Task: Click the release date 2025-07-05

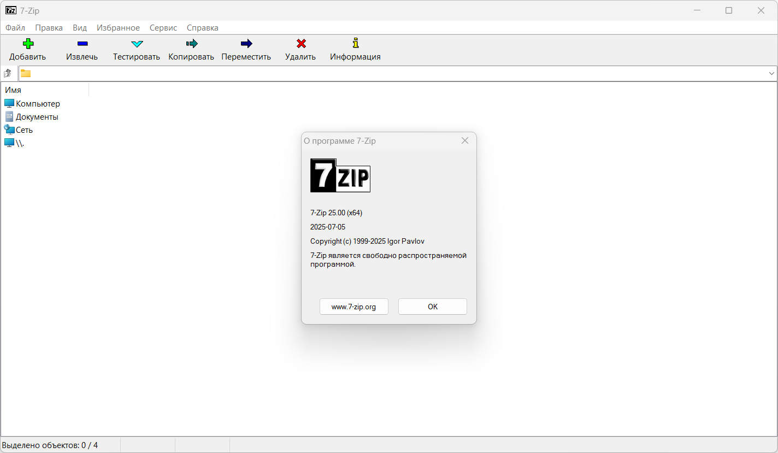Action: pyautogui.click(x=328, y=227)
